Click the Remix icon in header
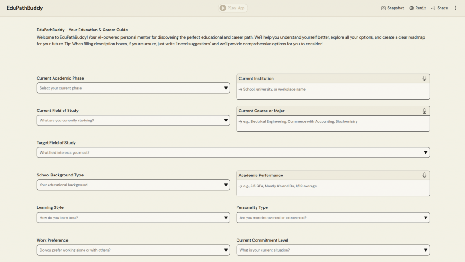This screenshot has width=465, height=262. pos(411,8)
